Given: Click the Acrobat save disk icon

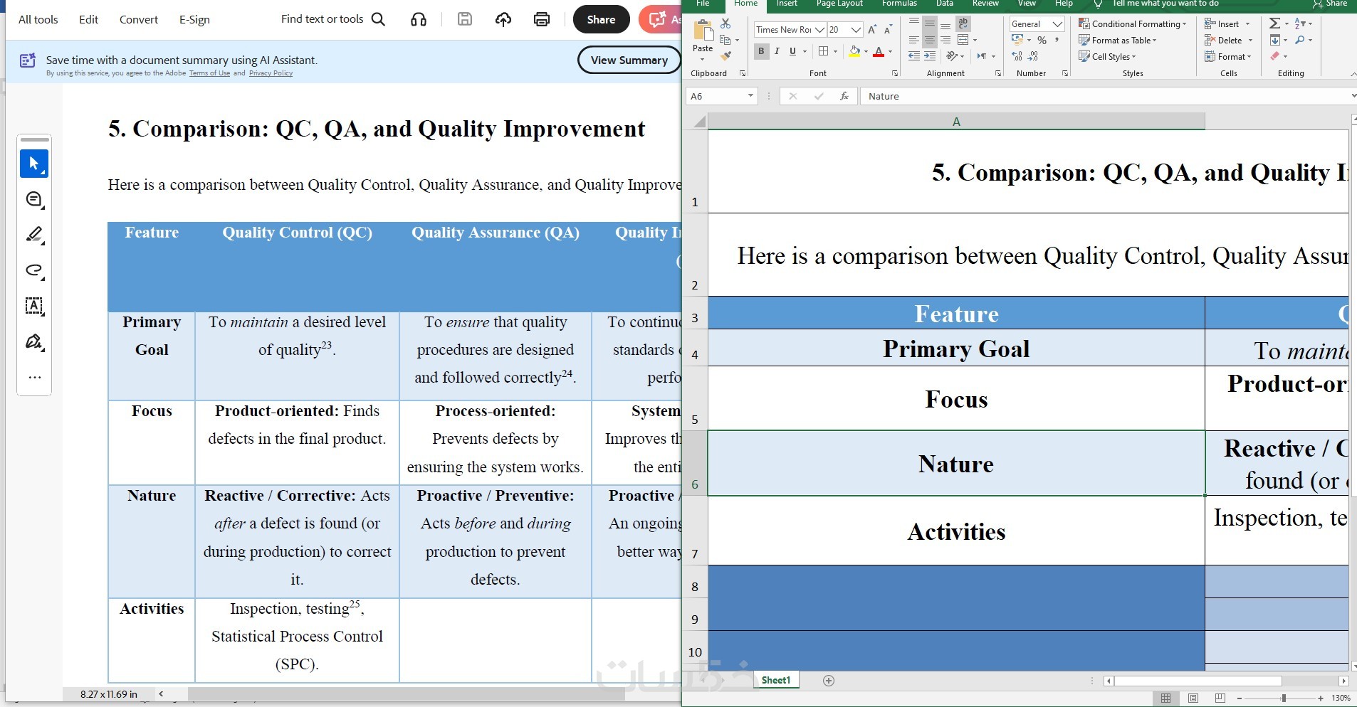Looking at the screenshot, I should click(x=465, y=19).
